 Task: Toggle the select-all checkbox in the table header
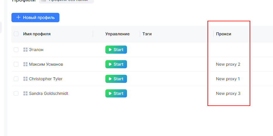point(16,34)
